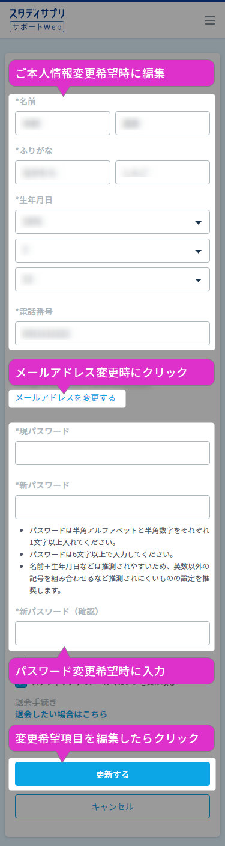Open the birth month dropdown
Viewport: 225px width, 846px height.
(112, 251)
